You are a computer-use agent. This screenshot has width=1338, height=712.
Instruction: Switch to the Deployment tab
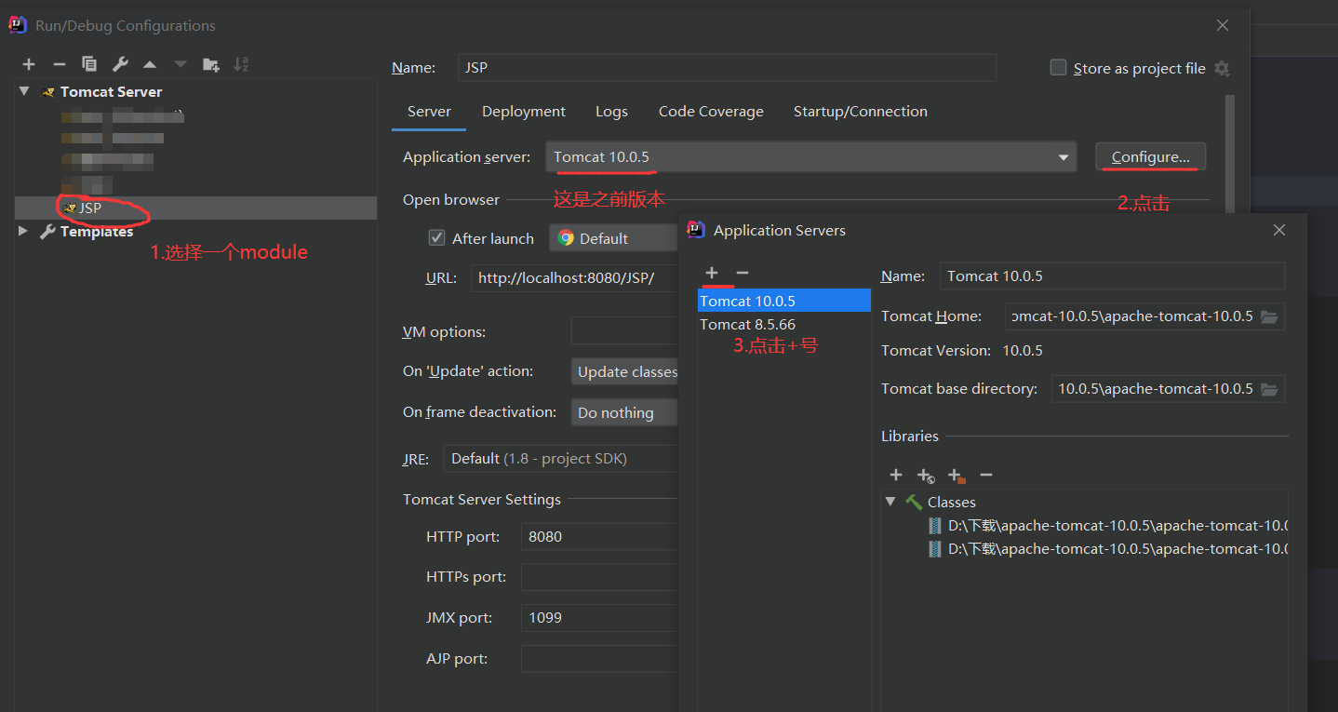(x=523, y=111)
